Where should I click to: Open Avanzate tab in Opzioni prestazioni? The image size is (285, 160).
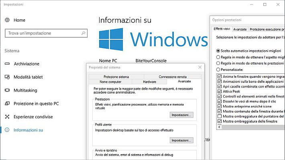pyautogui.click(x=240, y=29)
